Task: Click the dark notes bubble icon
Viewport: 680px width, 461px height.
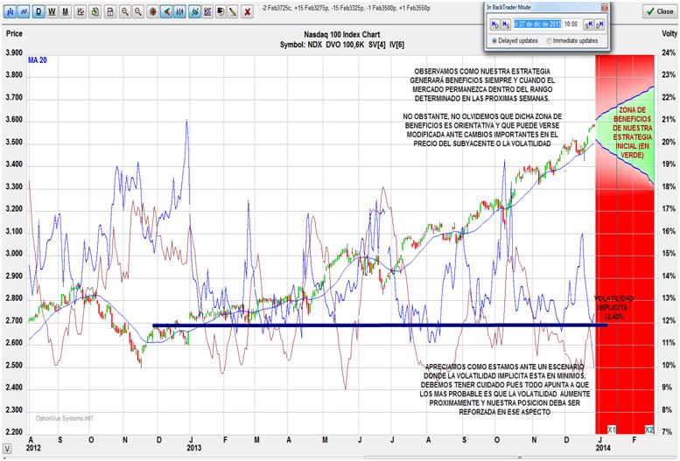Action: [x=221, y=11]
